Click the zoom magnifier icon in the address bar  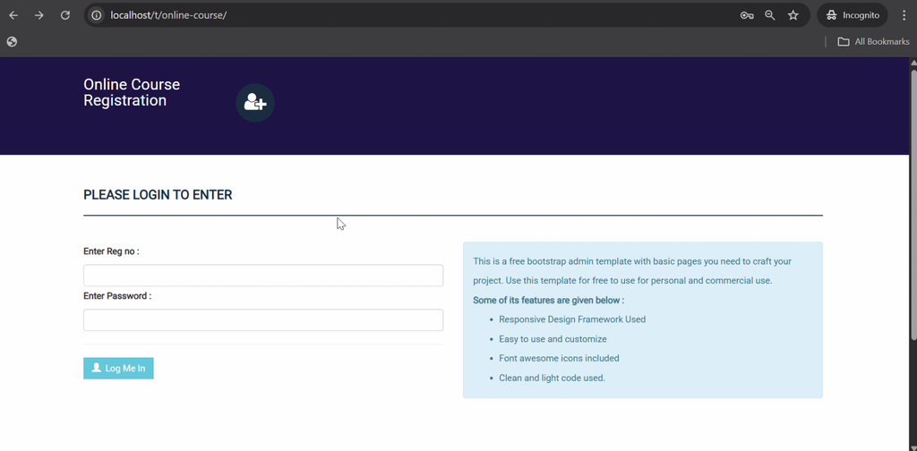coord(770,15)
